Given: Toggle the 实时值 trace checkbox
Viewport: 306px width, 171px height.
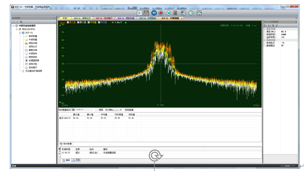Looking at the screenshot, I should point(99,22).
